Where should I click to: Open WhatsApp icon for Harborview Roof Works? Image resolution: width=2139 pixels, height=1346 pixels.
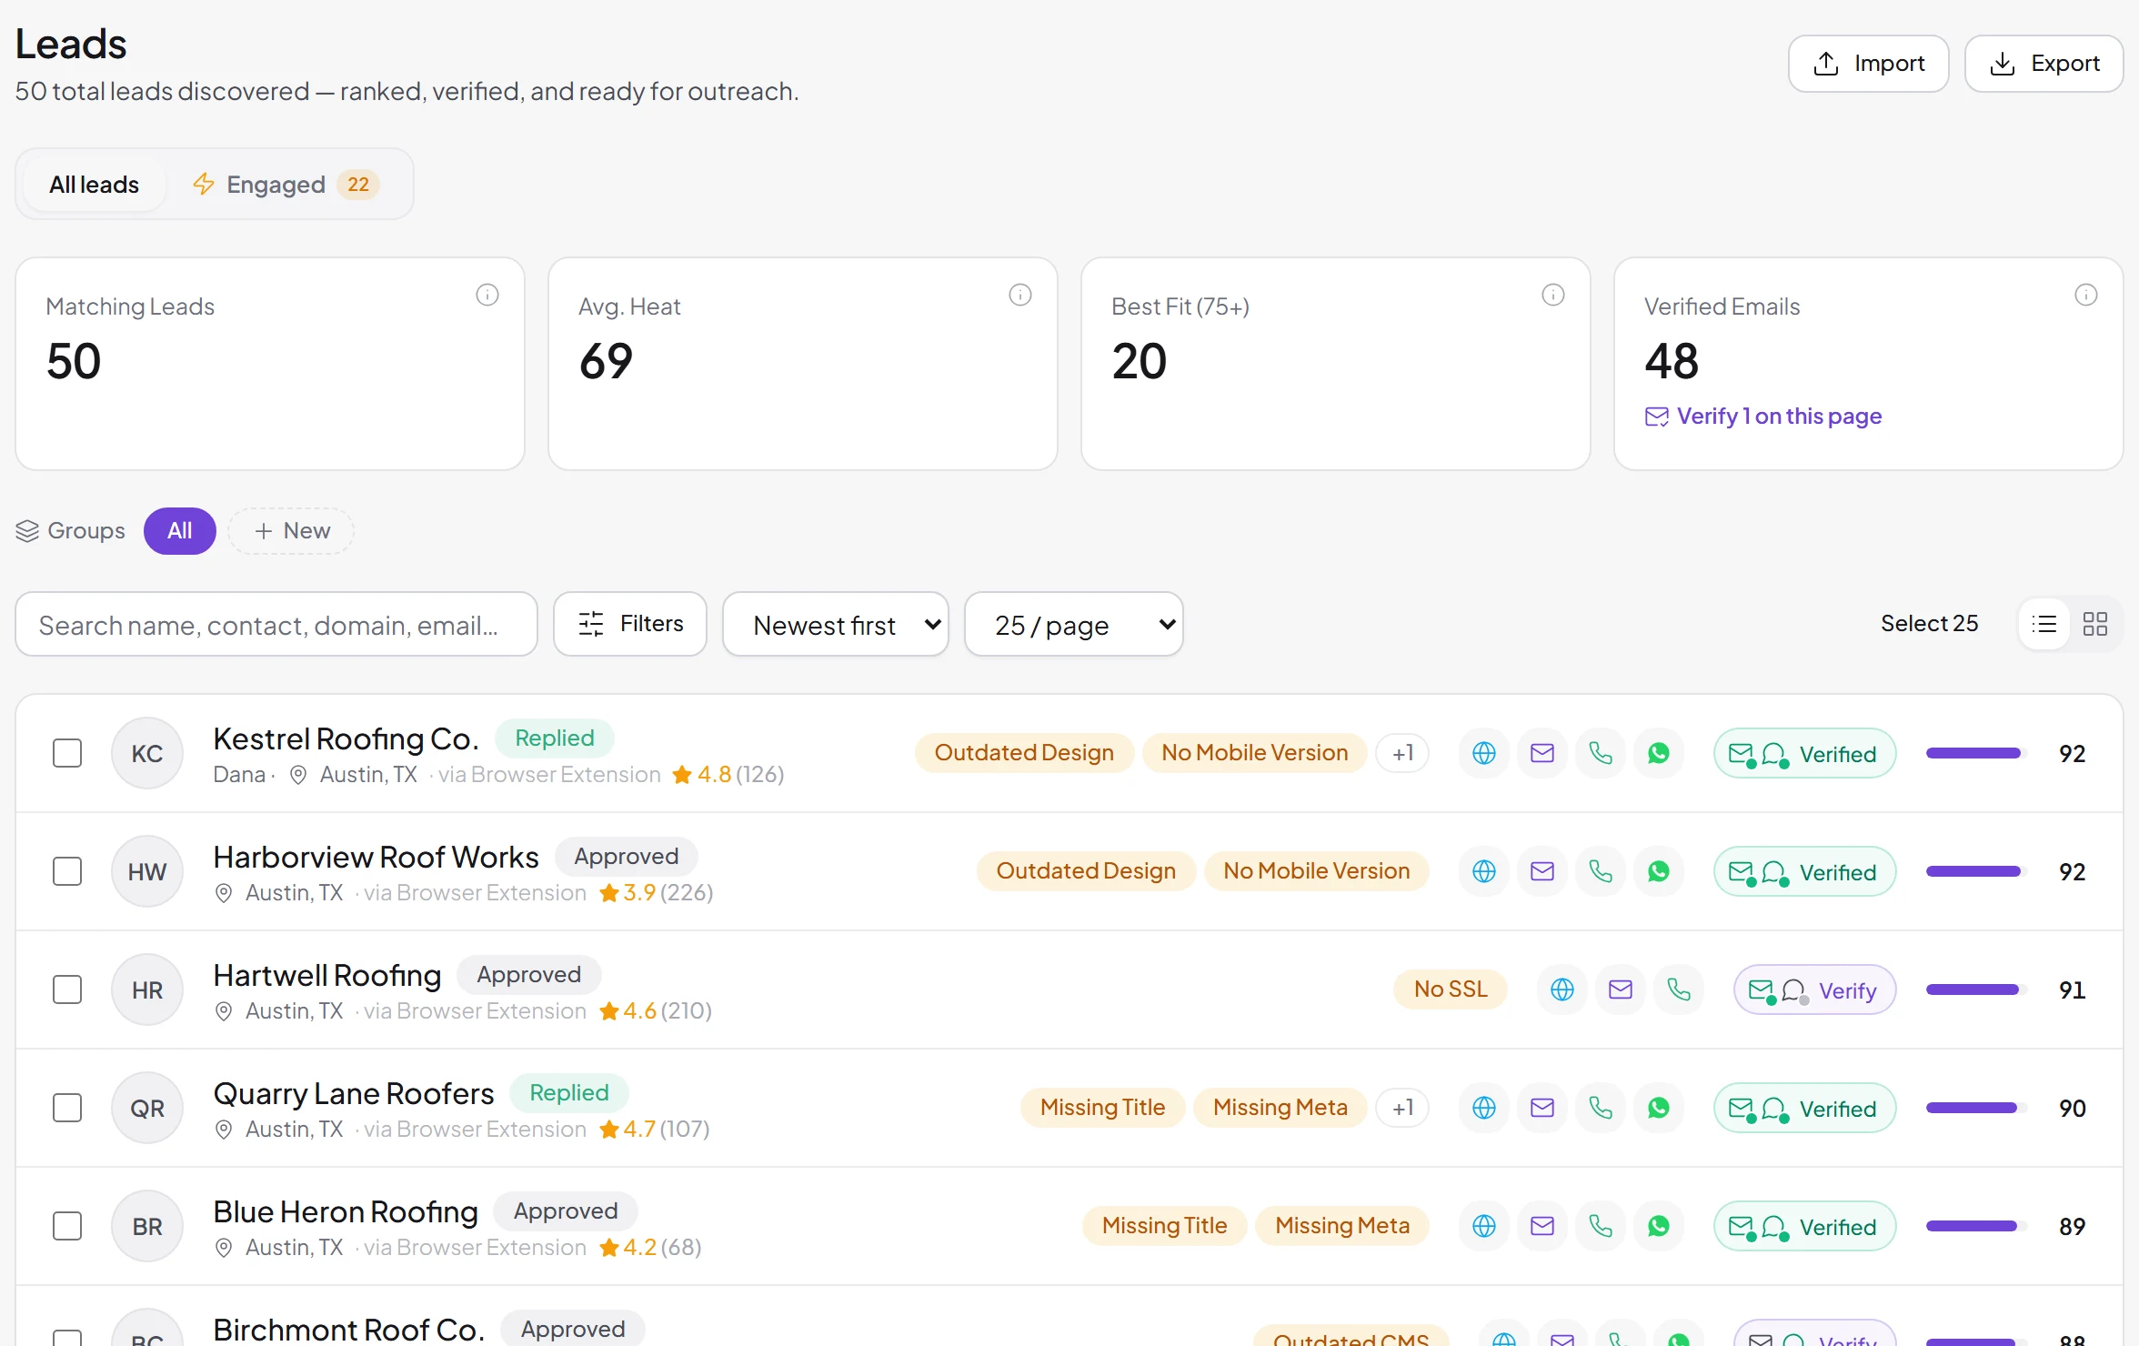click(1659, 871)
